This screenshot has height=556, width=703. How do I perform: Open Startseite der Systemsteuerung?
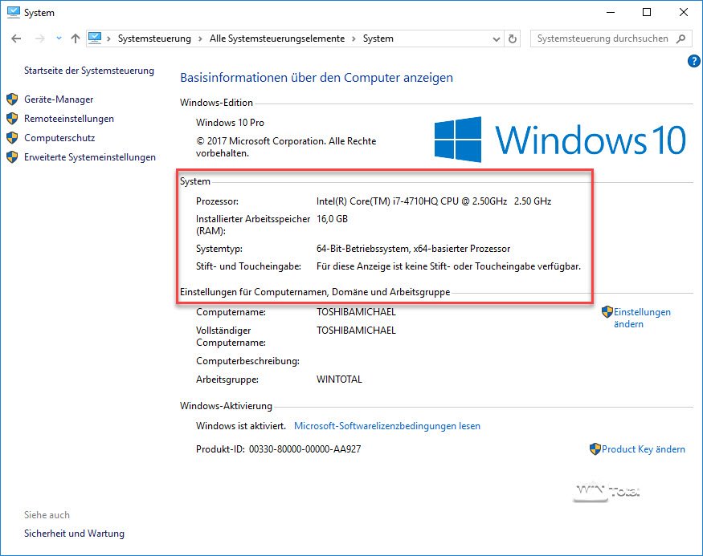click(88, 71)
